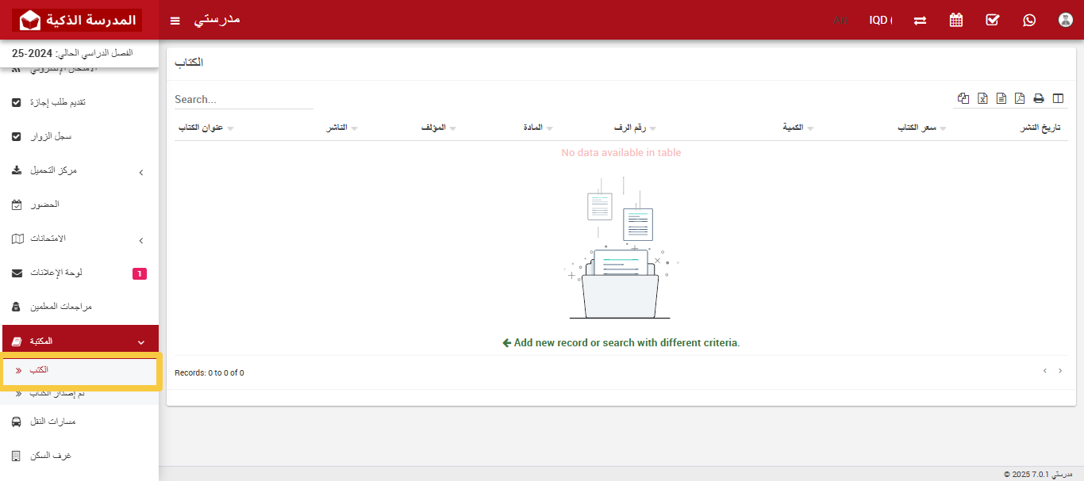The height and width of the screenshot is (481, 1084).
Task: Sort the table by عنوان الكتاب column
Action: coord(201,128)
